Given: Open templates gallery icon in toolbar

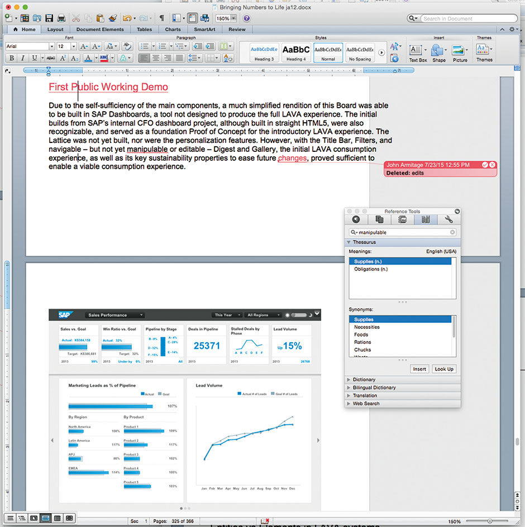Looking at the screenshot, I should [25, 18].
